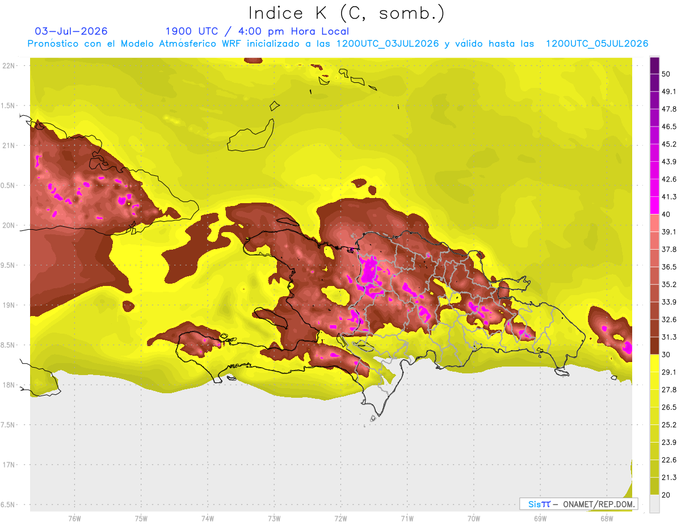Click the colorbar label "35.2"
681x526 pixels.
point(669,284)
